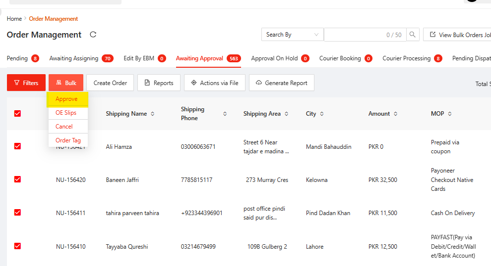This screenshot has width=491, height=266.
Task: Click the search magnifier icon
Action: (413, 35)
